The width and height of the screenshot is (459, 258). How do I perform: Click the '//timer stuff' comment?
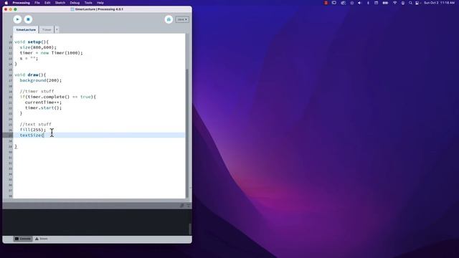tap(37, 91)
